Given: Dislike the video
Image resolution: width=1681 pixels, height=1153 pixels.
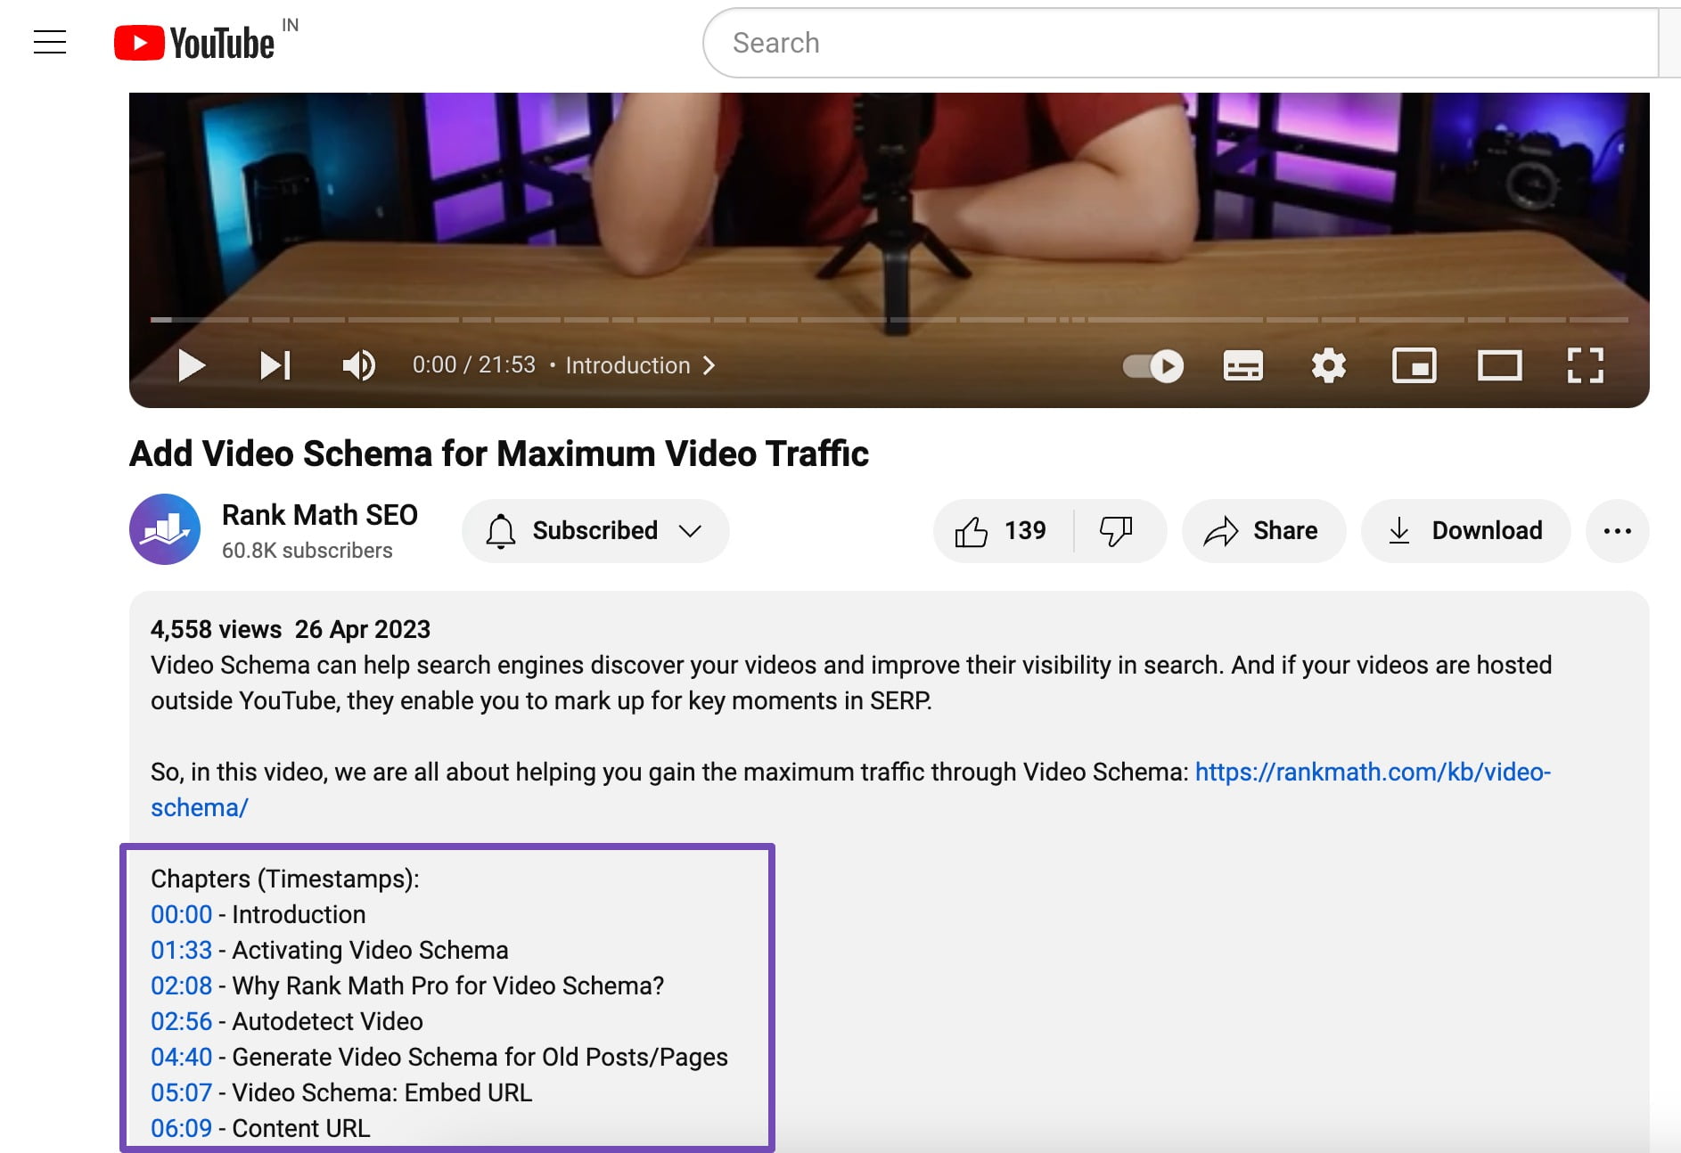Looking at the screenshot, I should 1116,531.
